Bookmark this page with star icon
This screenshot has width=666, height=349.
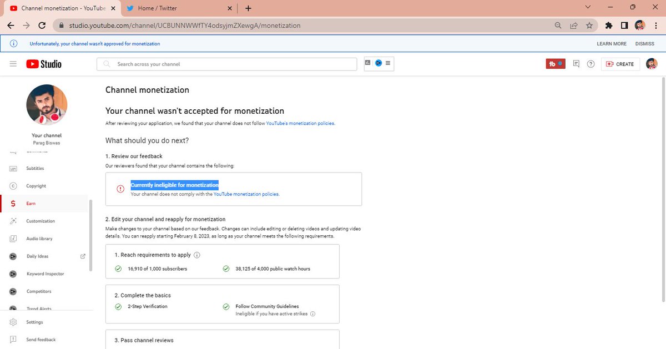589,26
